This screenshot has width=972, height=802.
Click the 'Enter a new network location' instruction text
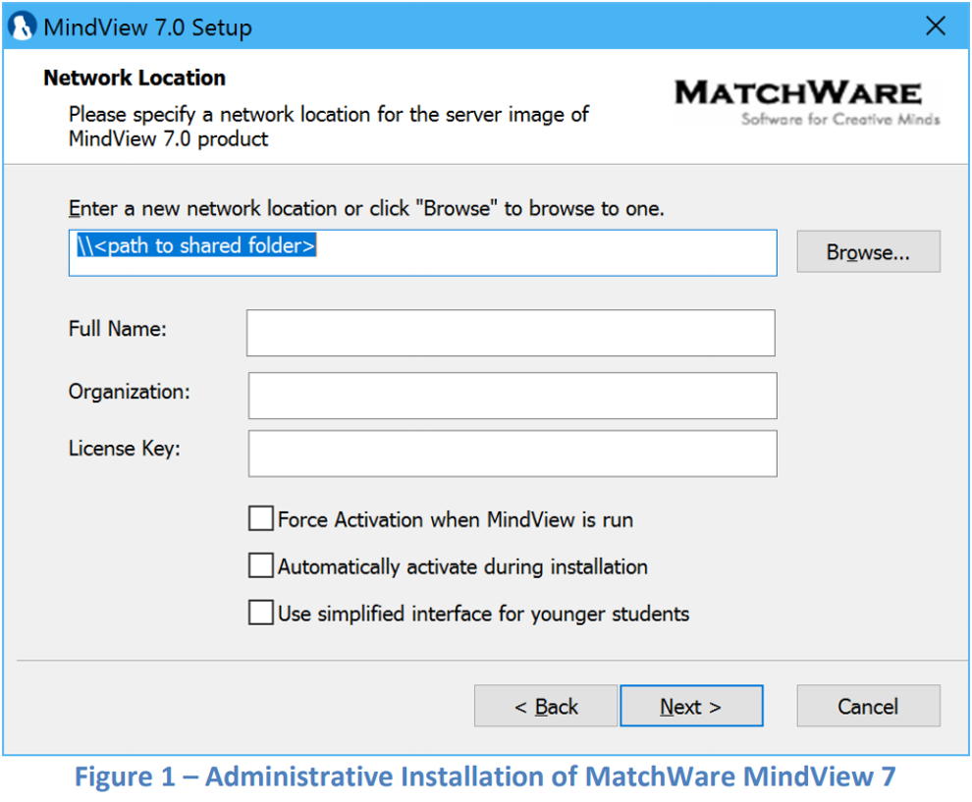pyautogui.click(x=366, y=209)
